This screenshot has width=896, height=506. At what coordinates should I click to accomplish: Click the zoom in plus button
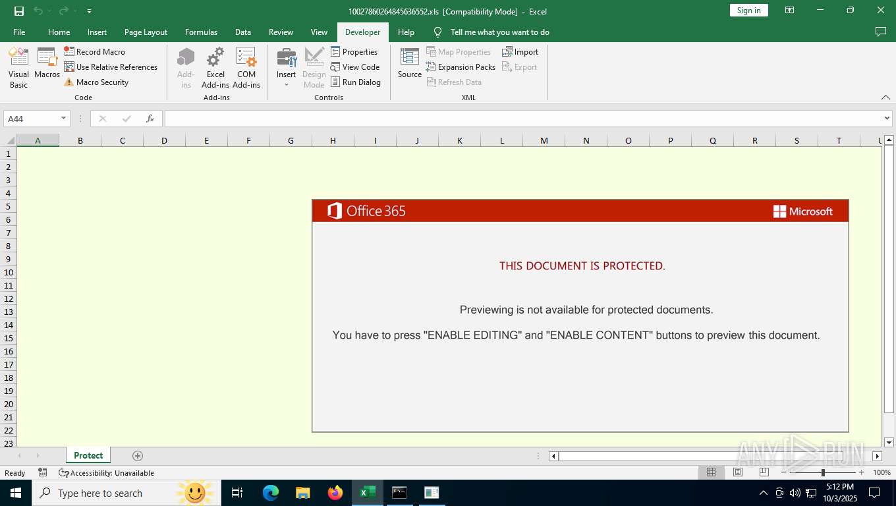[x=861, y=472]
